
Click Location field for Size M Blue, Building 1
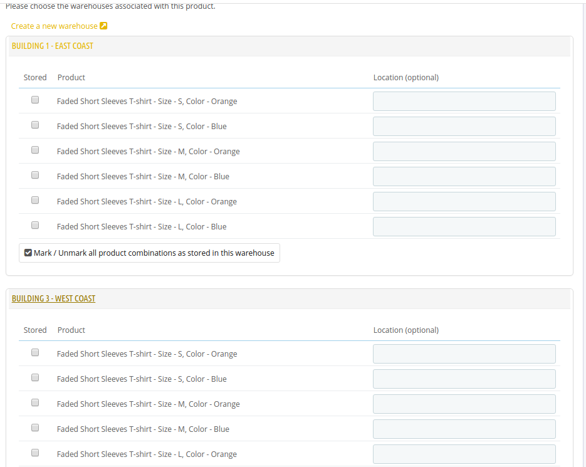(x=464, y=177)
